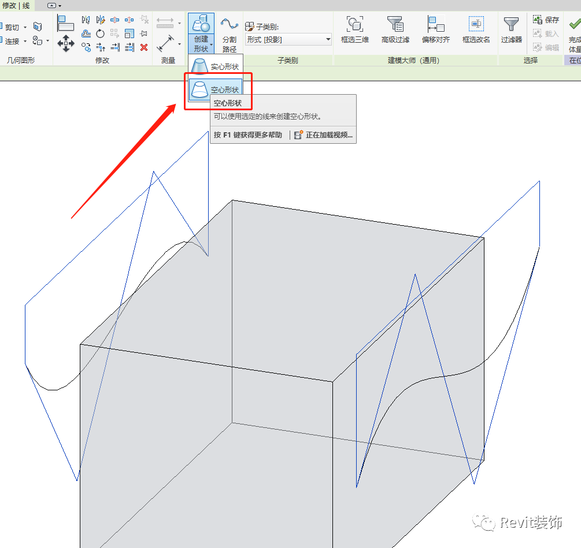Open the 过滤器 (Filter) funnel tool
Screen dimensions: 581x548
click(x=511, y=29)
